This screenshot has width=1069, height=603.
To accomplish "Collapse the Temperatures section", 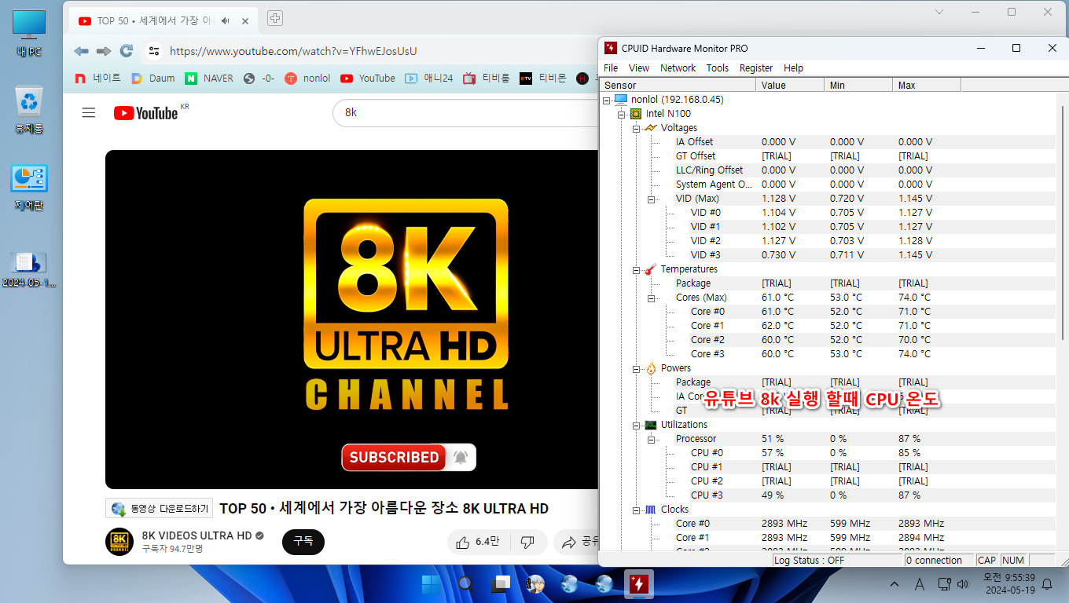I will 637,269.
